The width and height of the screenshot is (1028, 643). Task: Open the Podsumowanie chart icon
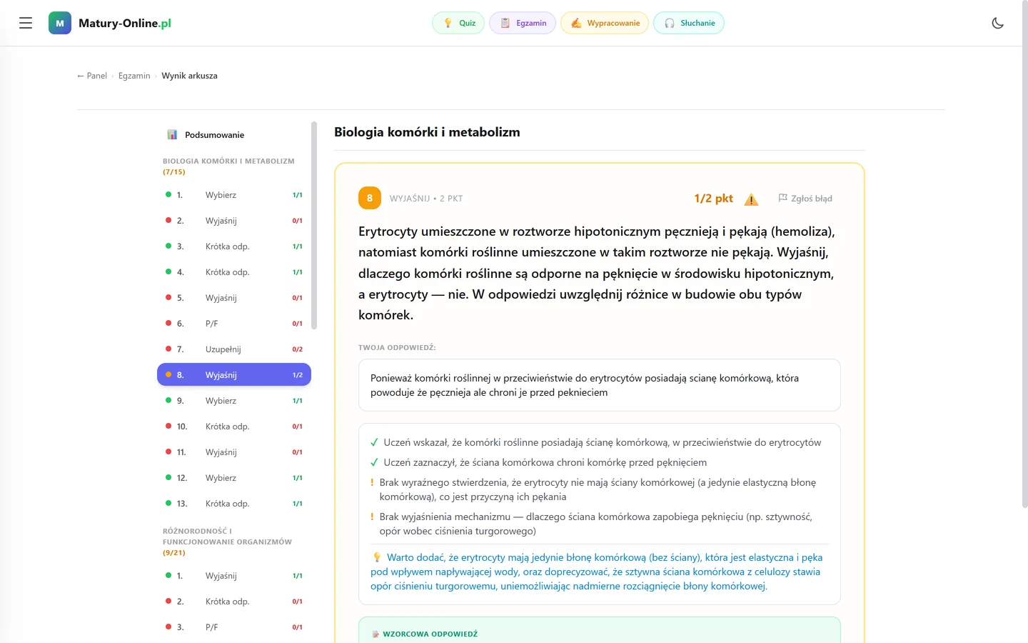[x=172, y=134]
